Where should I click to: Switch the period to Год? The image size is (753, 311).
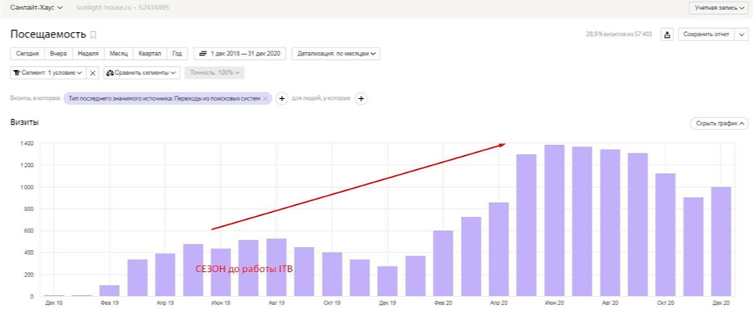[177, 54]
